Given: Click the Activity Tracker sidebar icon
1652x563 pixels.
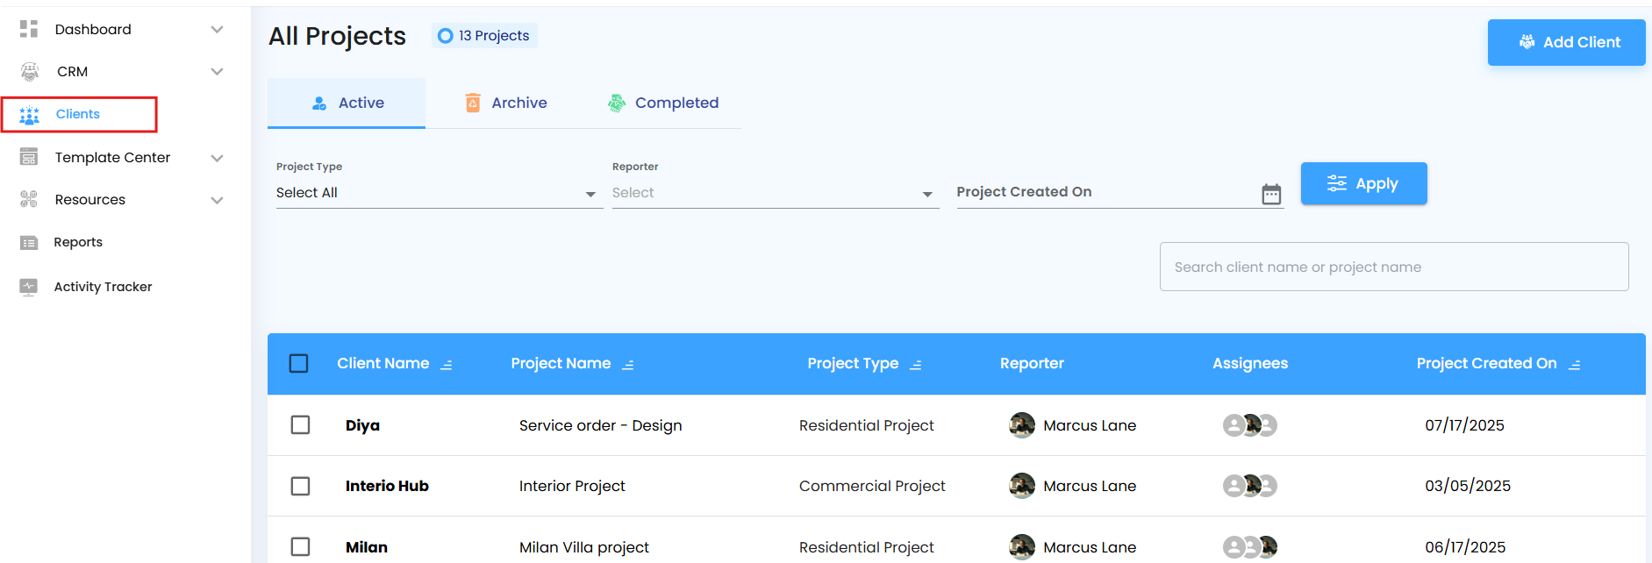Looking at the screenshot, I should [29, 287].
